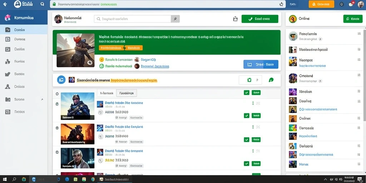The image size is (366, 183).
Task: Dismiss the blue soldier row with its grey X
Action: coord(258,103)
